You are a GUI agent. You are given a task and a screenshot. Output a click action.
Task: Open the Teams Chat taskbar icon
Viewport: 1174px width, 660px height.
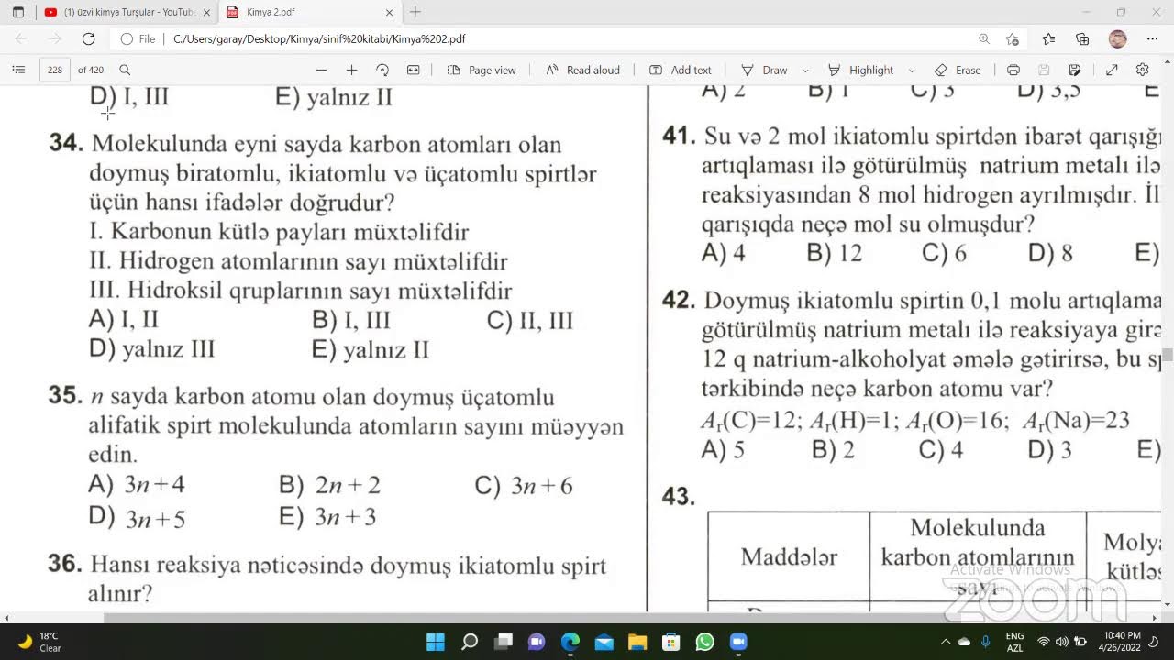tap(537, 642)
